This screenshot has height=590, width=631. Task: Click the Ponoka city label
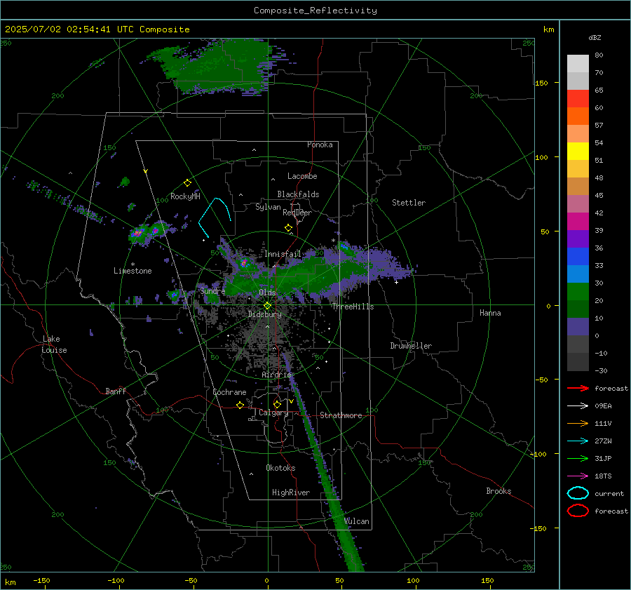320,145
